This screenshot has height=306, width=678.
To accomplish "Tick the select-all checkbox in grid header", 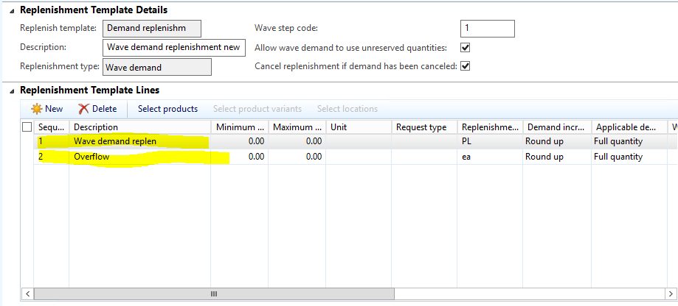I will pos(27,127).
